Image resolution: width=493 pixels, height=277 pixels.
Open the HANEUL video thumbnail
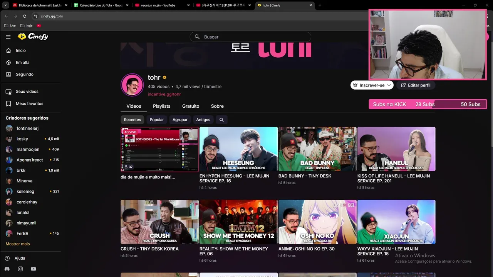coord(396,149)
